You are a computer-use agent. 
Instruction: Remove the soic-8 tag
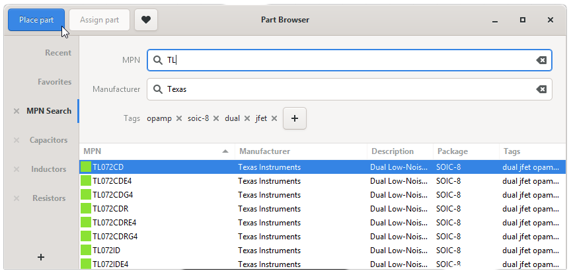216,118
